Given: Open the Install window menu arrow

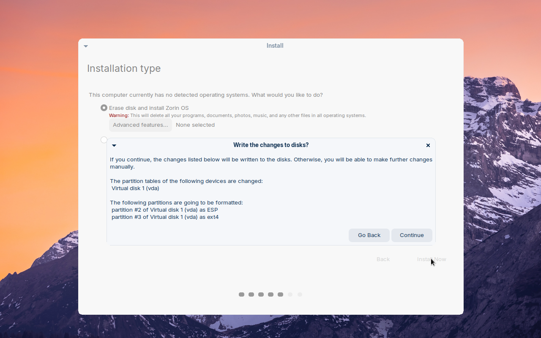Looking at the screenshot, I should click(86, 46).
